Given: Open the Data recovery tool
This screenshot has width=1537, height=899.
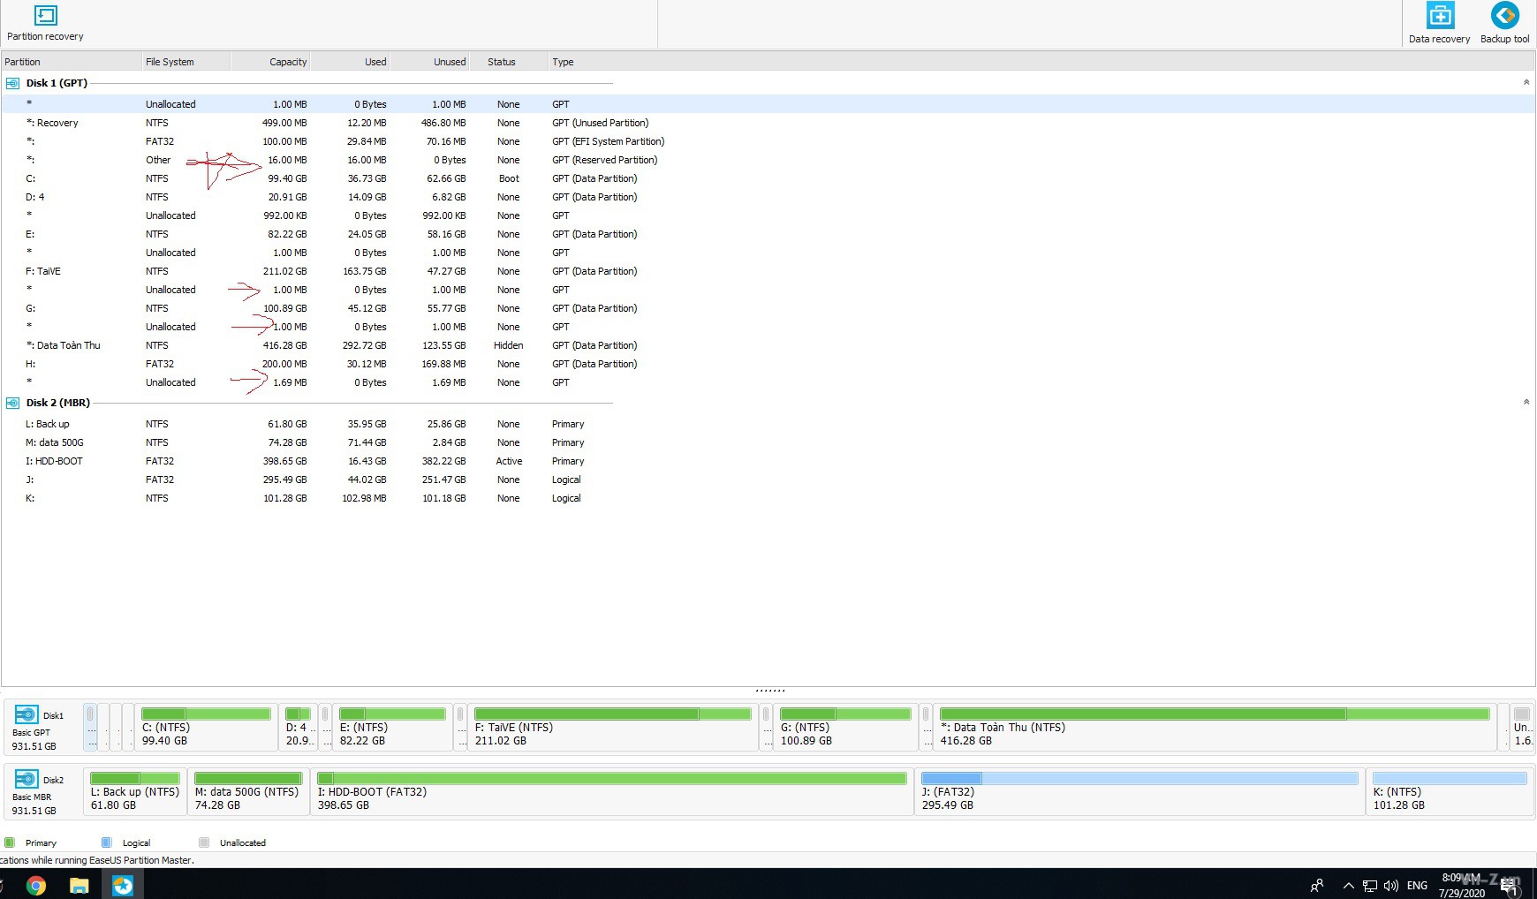Looking at the screenshot, I should coord(1439,16).
